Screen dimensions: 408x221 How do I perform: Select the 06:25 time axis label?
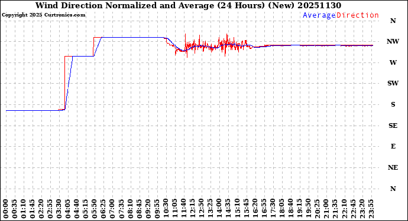click(x=104, y=209)
